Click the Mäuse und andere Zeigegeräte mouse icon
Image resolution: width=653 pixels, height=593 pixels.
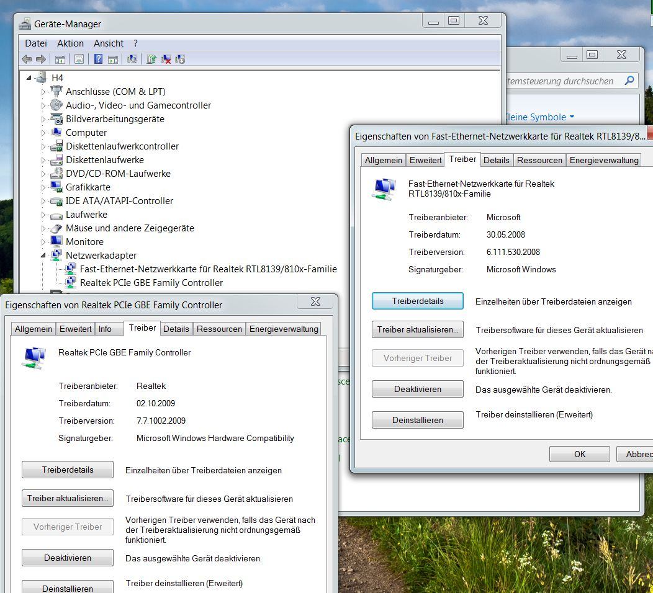coord(56,228)
